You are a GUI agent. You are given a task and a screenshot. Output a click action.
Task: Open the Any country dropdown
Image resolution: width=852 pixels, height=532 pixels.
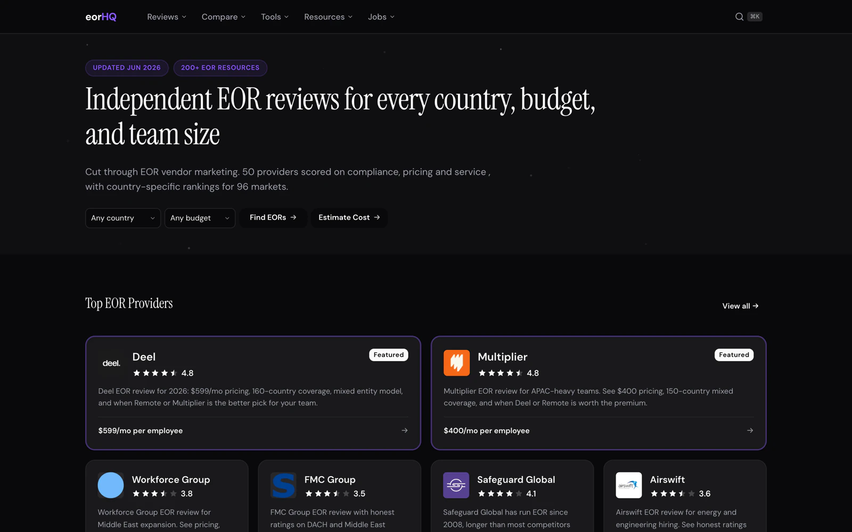[x=123, y=218]
